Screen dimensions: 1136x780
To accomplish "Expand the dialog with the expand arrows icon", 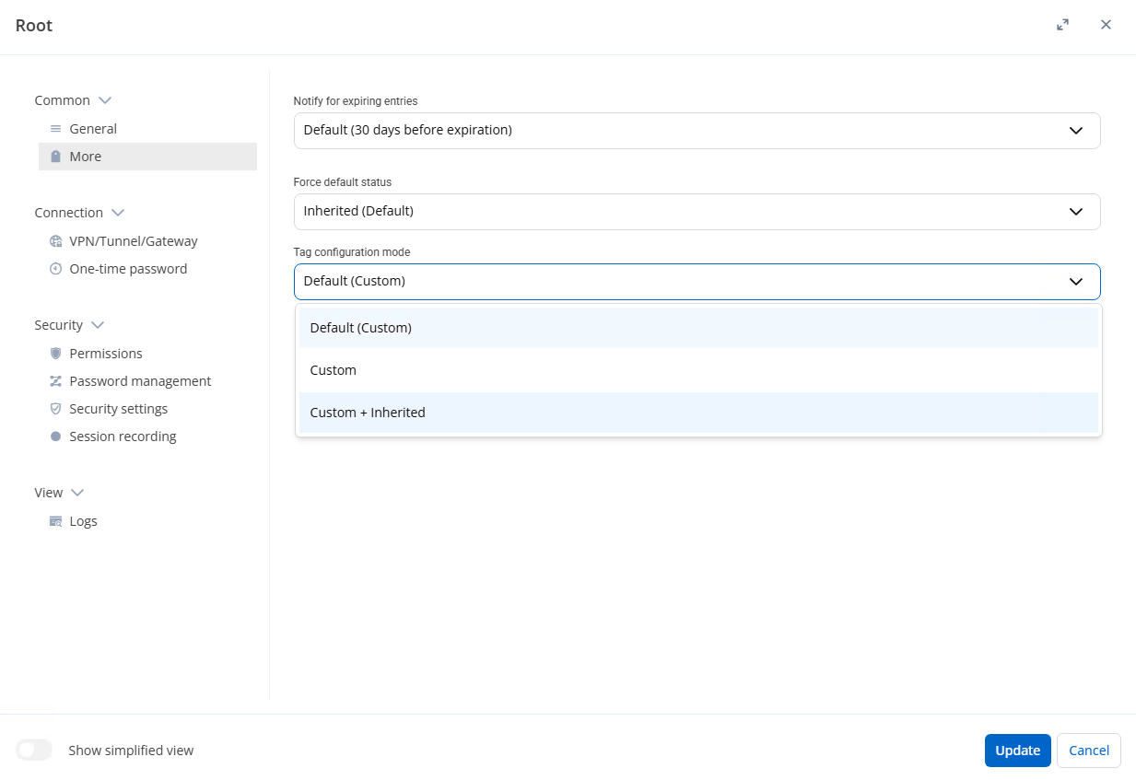I will tap(1062, 25).
